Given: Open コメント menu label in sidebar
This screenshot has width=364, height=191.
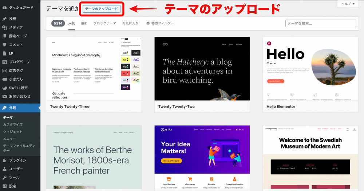Looking at the screenshot, I should pyautogui.click(x=16, y=45).
